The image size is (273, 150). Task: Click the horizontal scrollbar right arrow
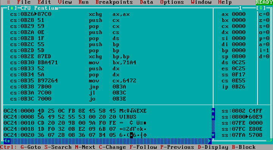click(210, 141)
